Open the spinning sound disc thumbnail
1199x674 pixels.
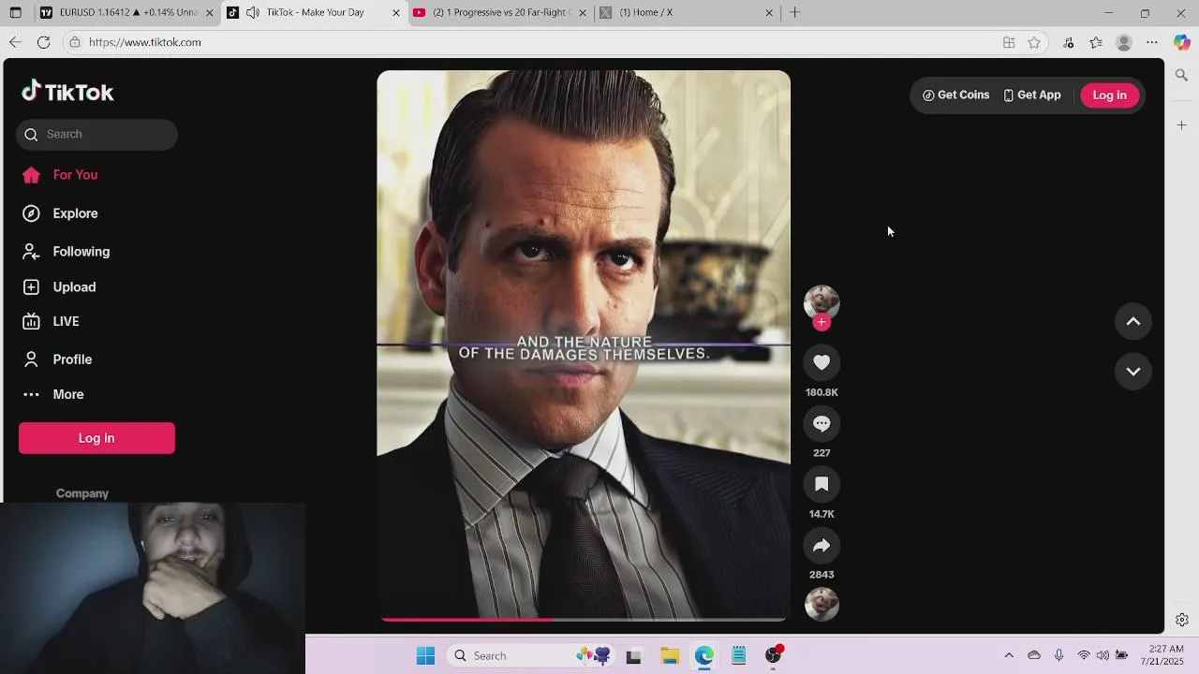[822, 605]
